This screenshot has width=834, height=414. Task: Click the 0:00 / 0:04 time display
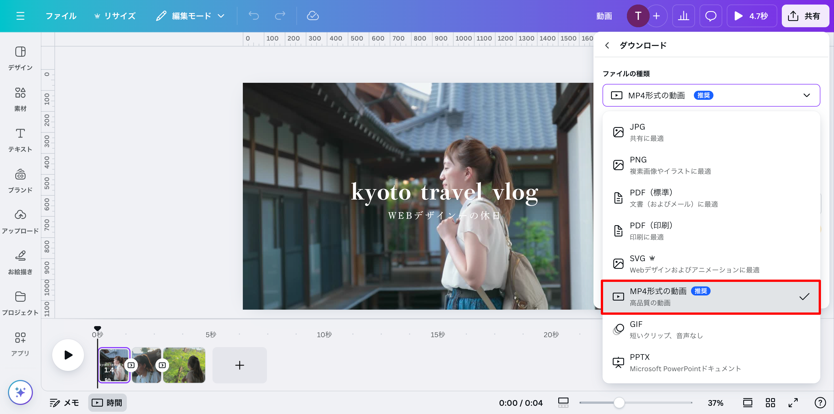click(521, 403)
